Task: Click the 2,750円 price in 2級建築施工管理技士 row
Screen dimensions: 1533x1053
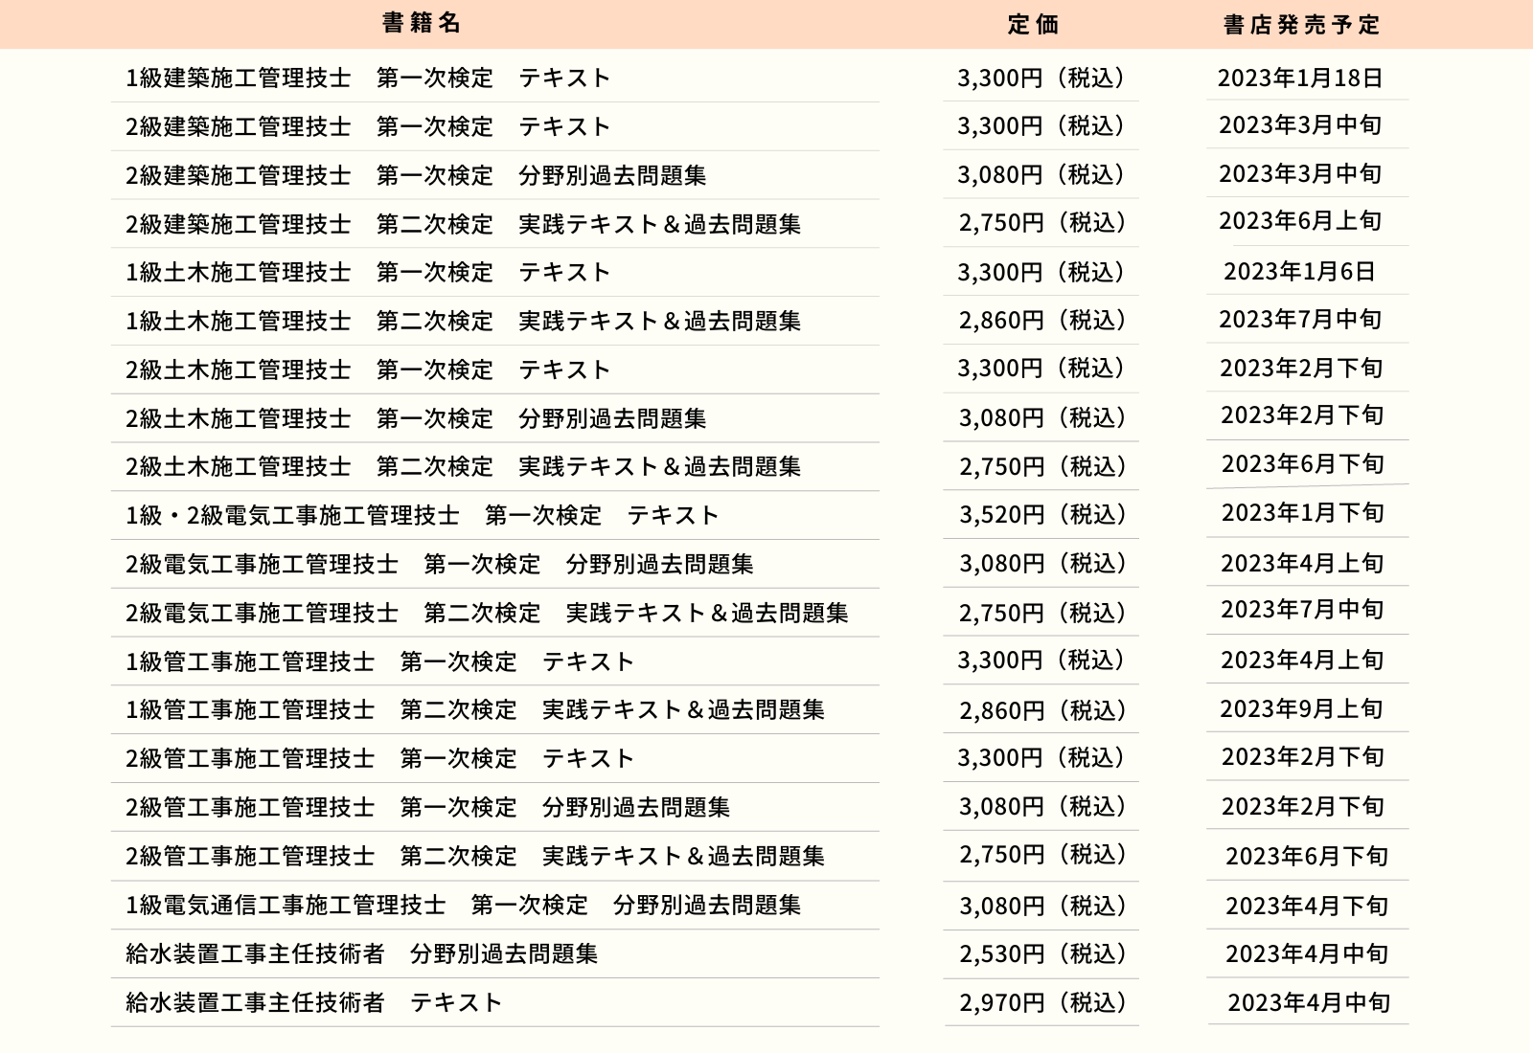Action: tap(1042, 222)
